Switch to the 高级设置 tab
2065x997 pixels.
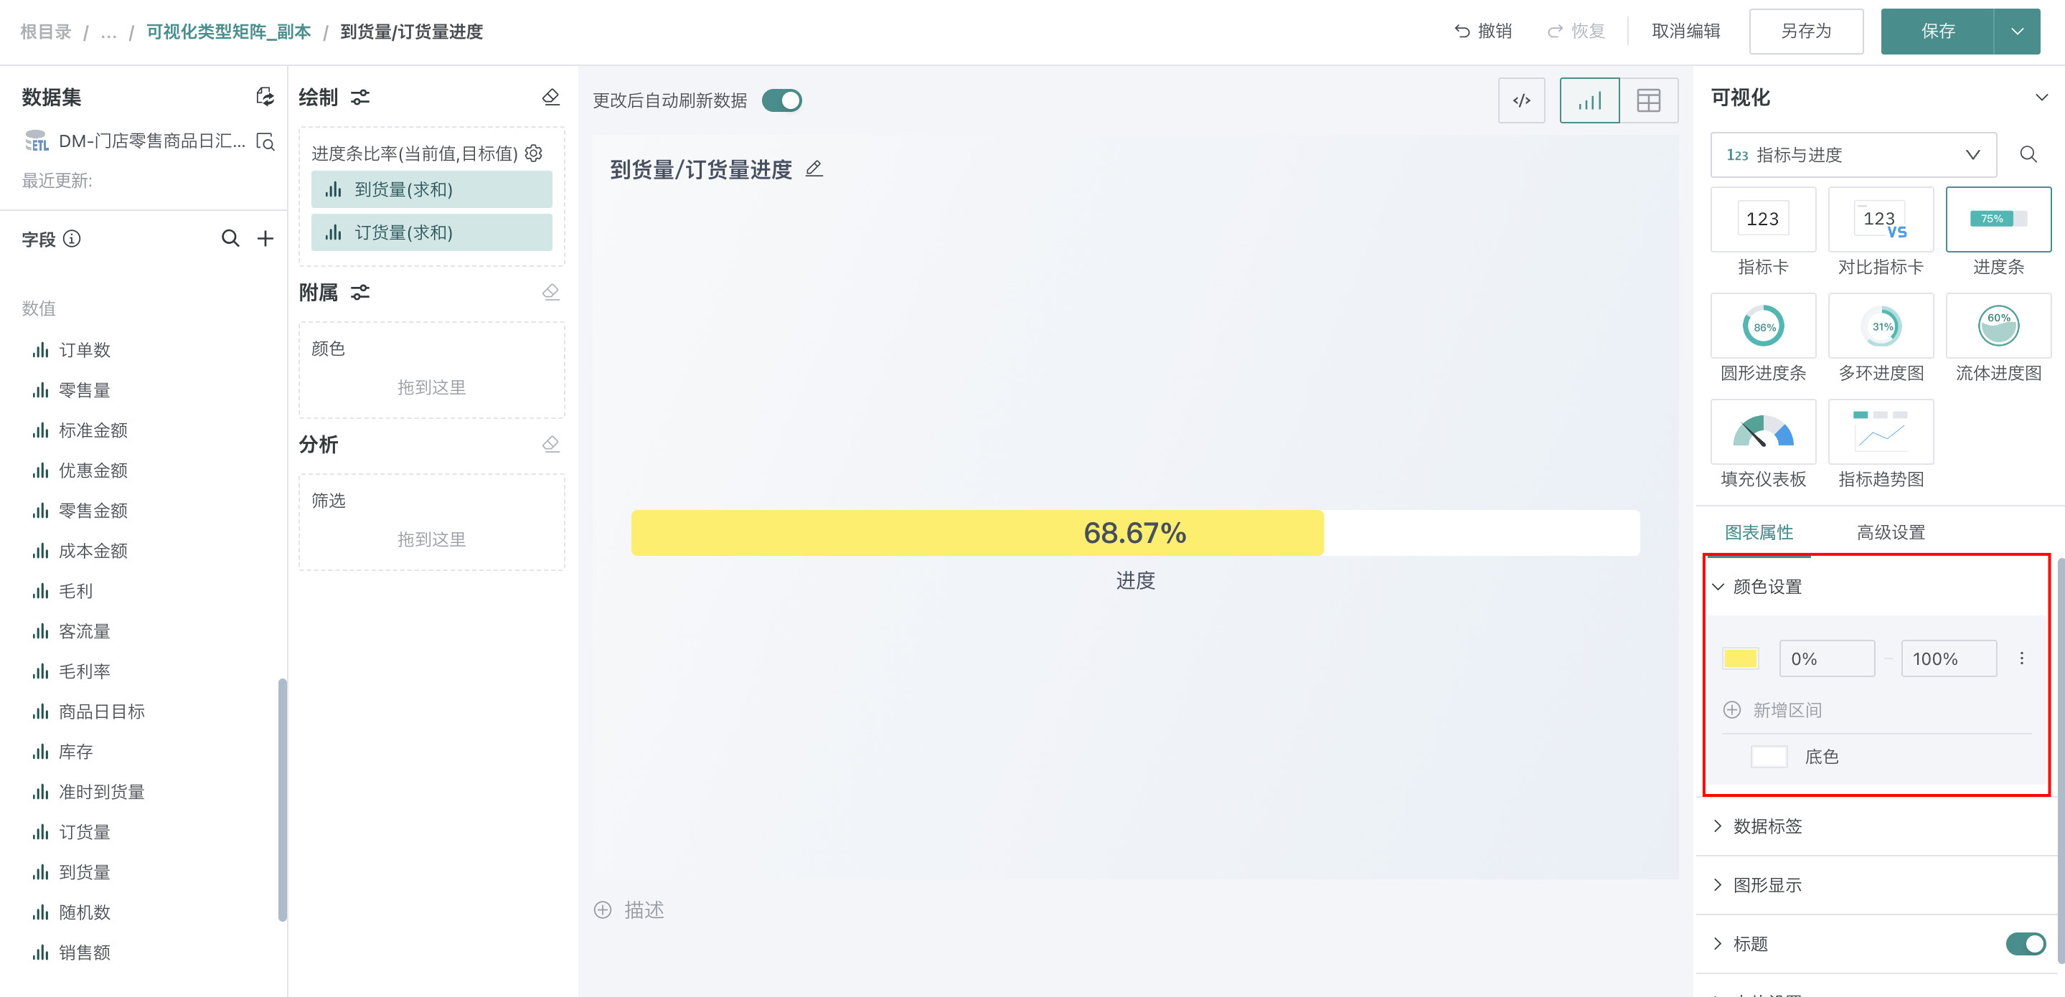point(1890,532)
